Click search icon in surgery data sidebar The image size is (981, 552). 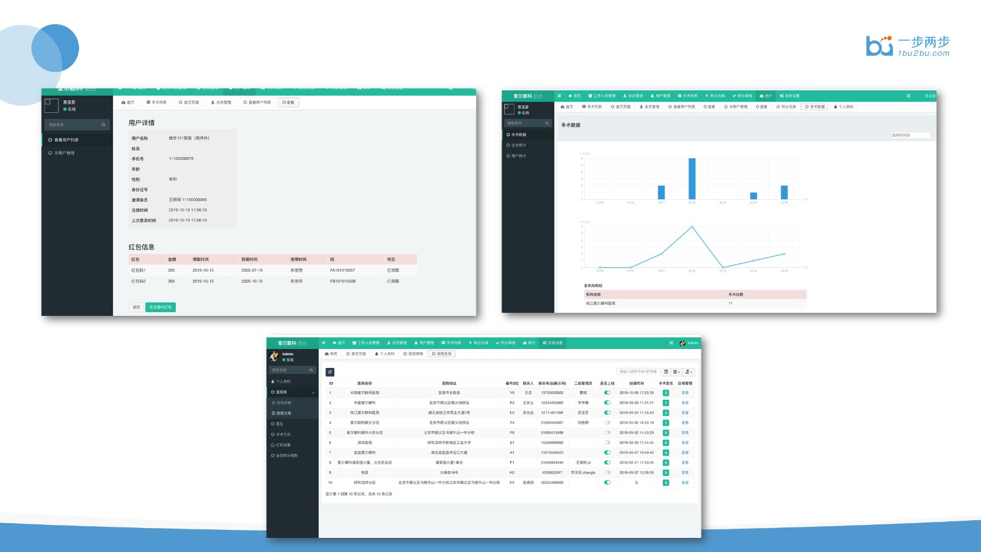[546, 123]
